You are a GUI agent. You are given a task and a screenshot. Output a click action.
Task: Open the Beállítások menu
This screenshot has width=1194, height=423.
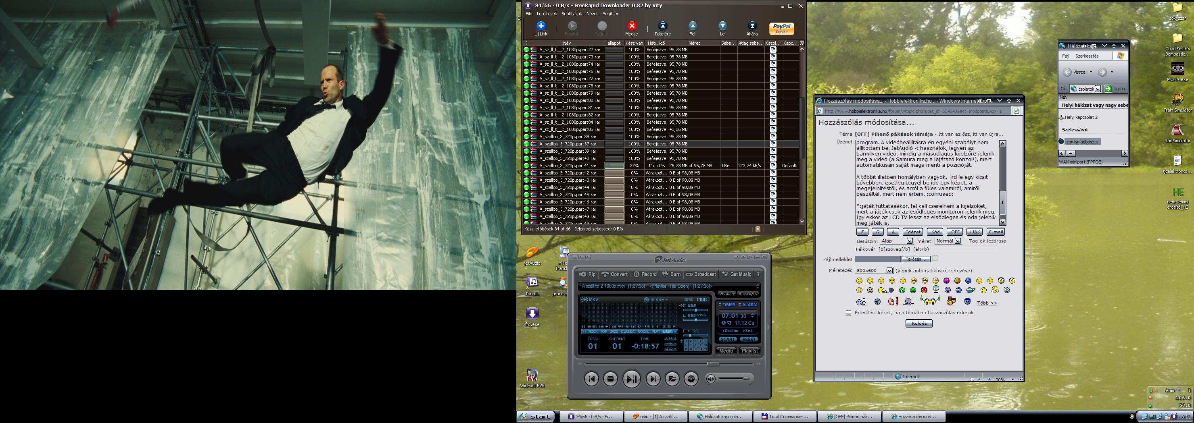coord(572,14)
